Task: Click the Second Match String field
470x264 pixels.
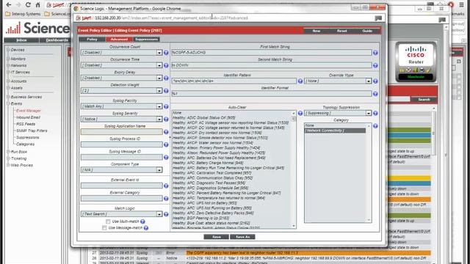Action: pyautogui.click(x=271, y=65)
